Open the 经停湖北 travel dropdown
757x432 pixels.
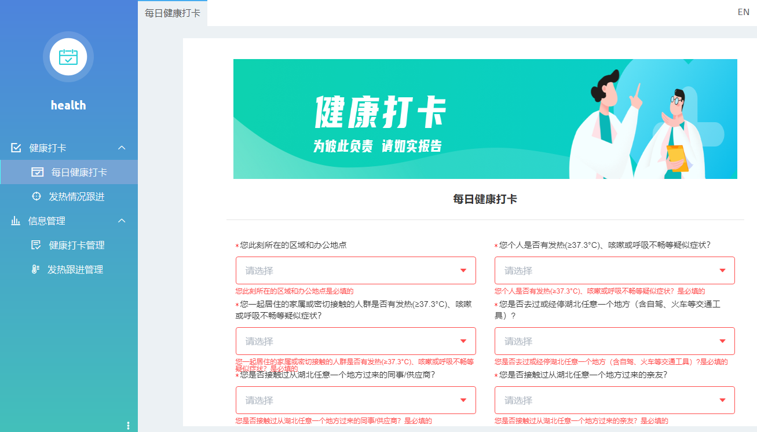615,341
